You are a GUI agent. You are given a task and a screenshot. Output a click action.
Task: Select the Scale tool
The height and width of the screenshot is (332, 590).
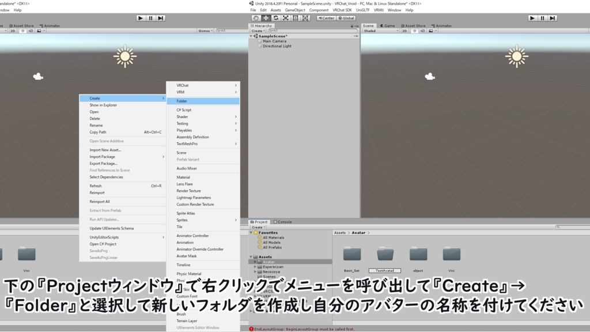[286, 18]
